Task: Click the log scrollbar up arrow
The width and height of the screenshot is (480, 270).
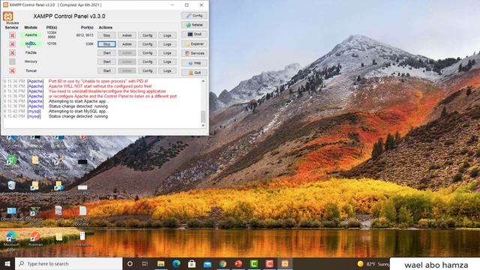Action: click(203, 81)
